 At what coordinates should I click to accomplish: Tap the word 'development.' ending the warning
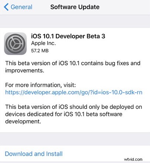23,121
